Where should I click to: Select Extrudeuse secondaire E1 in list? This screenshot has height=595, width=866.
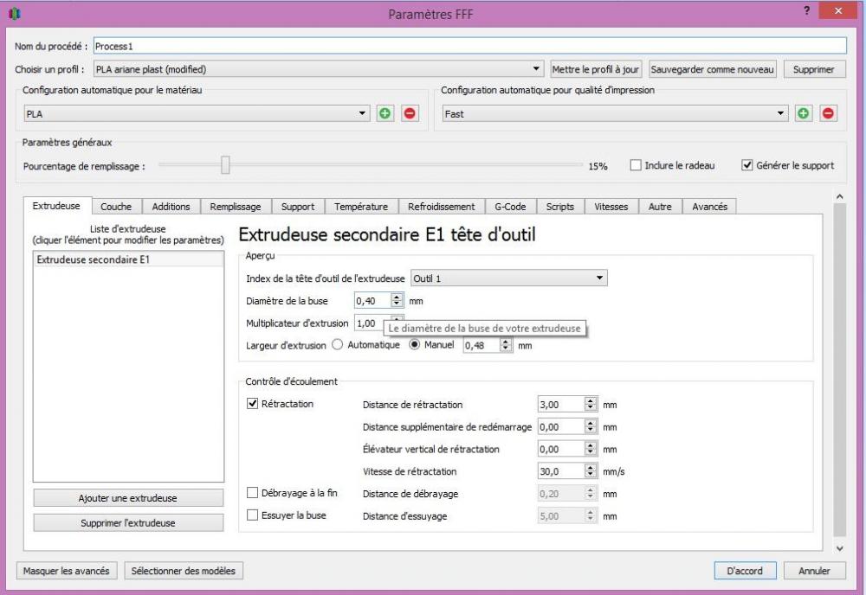point(128,259)
